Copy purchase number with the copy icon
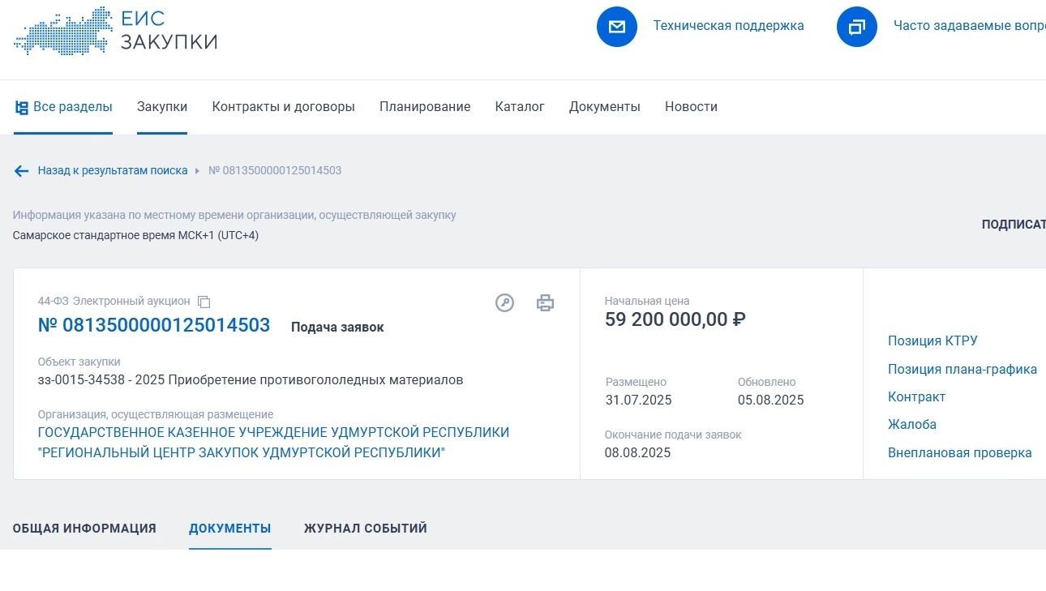Image resolution: width=1046 pixels, height=591 pixels. coord(204,302)
